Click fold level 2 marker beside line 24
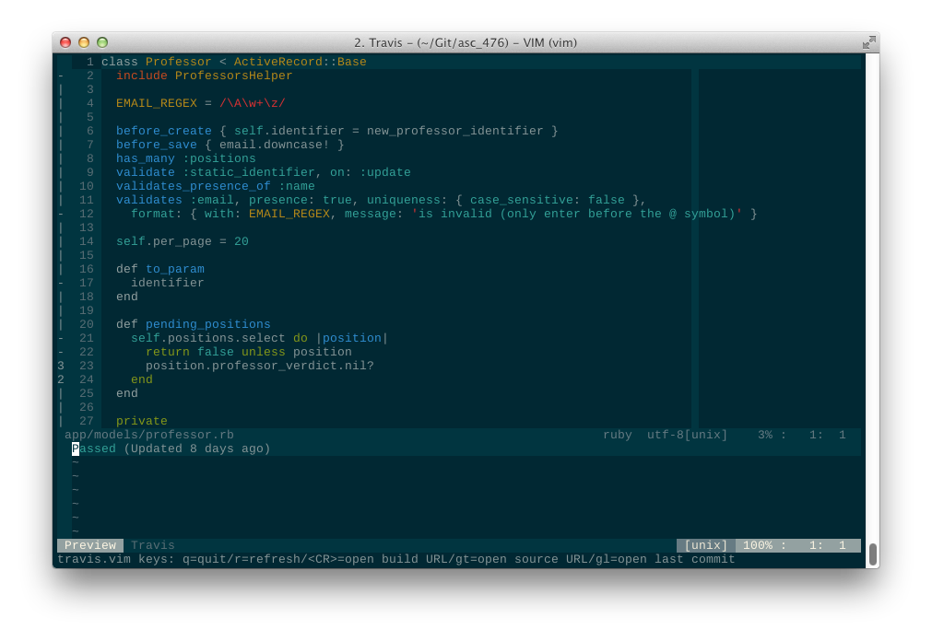 pos(61,379)
